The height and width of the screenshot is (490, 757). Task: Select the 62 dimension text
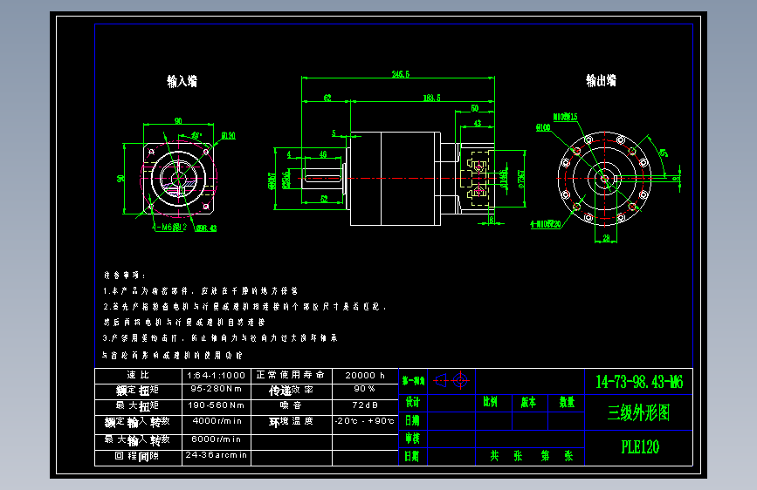pyautogui.click(x=327, y=98)
